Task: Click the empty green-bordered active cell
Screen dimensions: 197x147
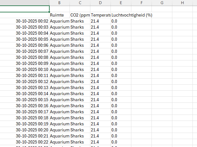Action: 25,9
